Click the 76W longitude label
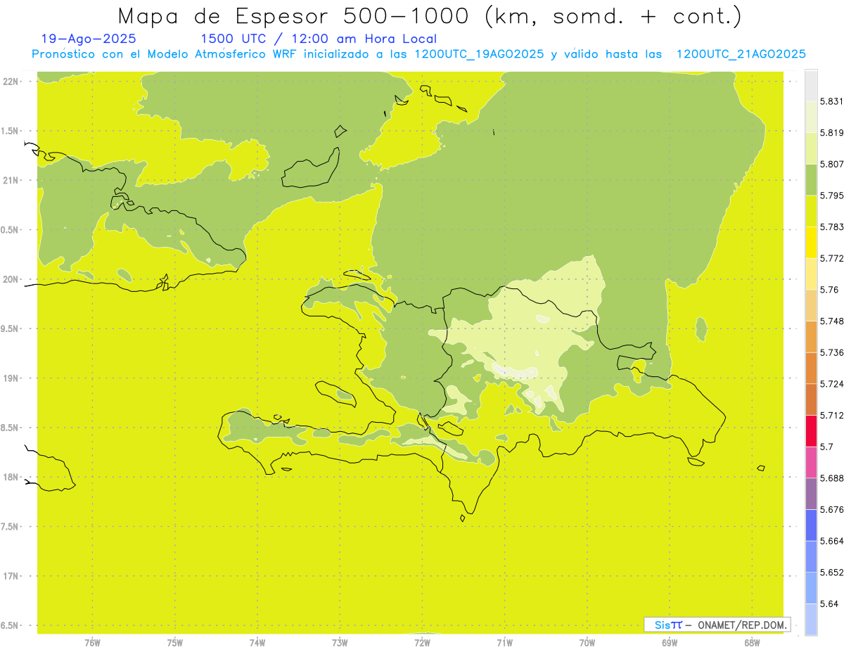844x652 pixels. (x=92, y=642)
